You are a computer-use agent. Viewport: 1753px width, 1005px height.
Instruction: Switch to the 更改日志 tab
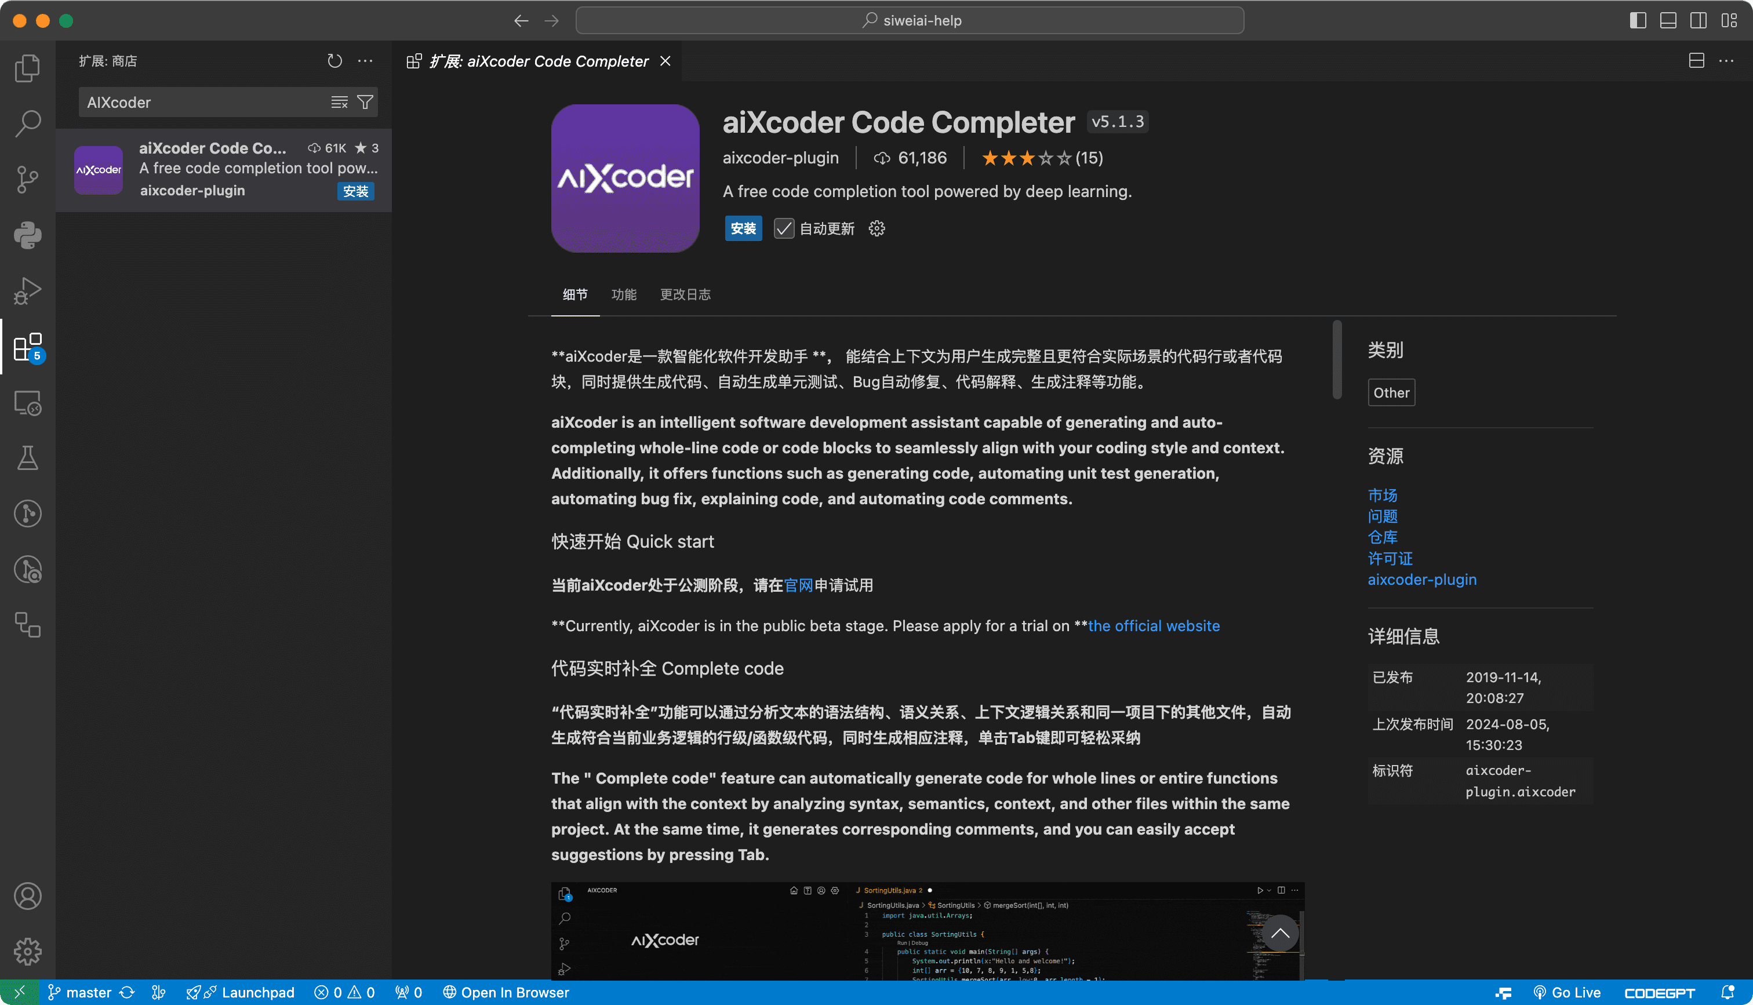685,294
